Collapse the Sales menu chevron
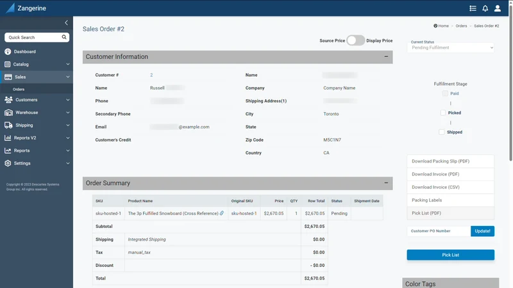This screenshot has width=513, height=288. point(68,77)
